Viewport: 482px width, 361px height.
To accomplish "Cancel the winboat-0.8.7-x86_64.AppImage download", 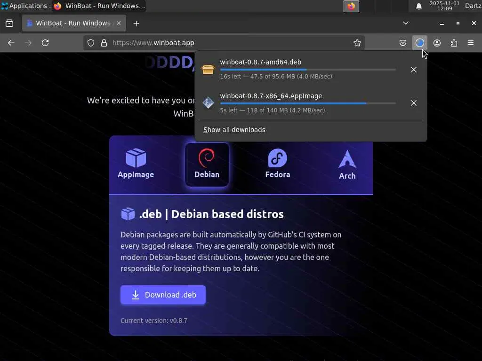I will 414,103.
